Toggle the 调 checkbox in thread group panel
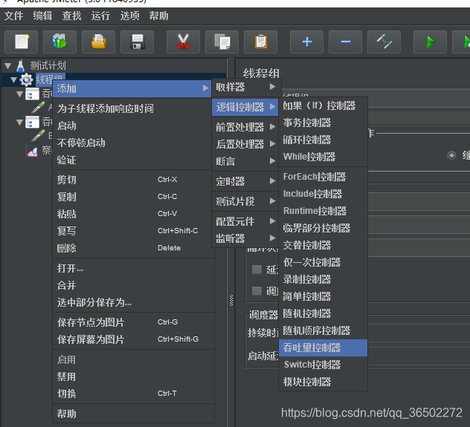 (x=257, y=291)
